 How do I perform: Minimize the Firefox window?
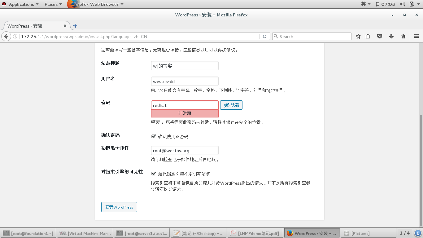[x=393, y=15]
